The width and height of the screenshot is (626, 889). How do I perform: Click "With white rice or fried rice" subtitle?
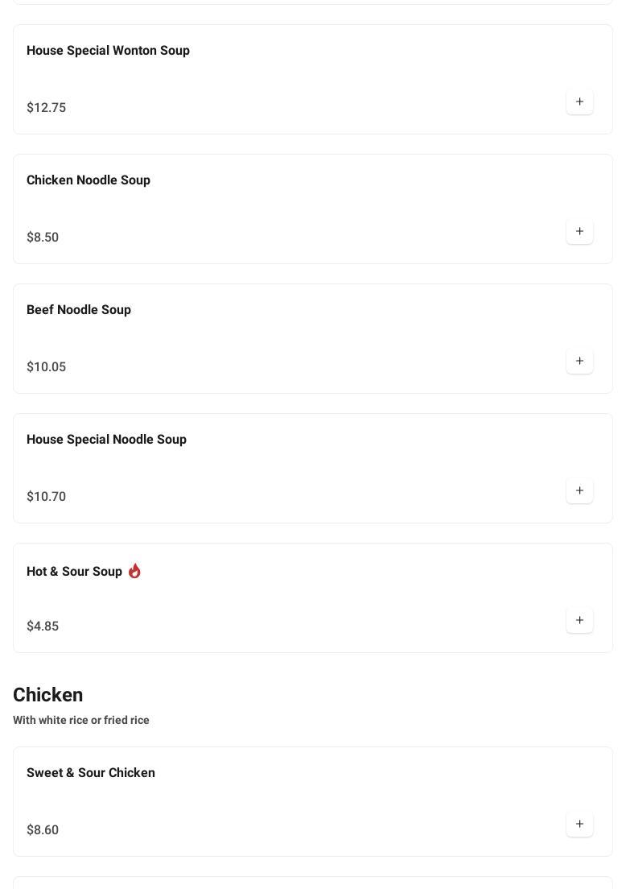click(81, 721)
